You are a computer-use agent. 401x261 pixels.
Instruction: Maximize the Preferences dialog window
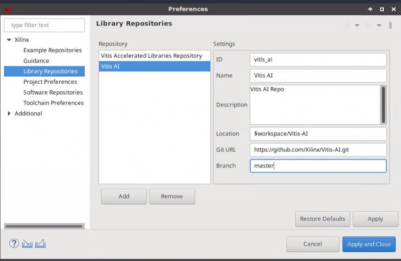381,9
